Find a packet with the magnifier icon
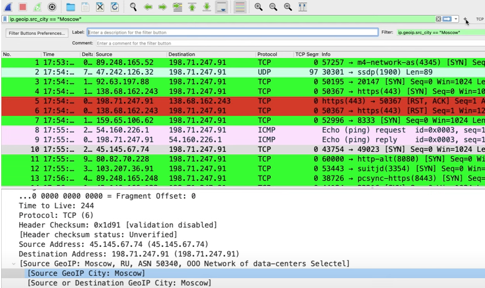This screenshot has width=485, height=288. click(x=133, y=7)
